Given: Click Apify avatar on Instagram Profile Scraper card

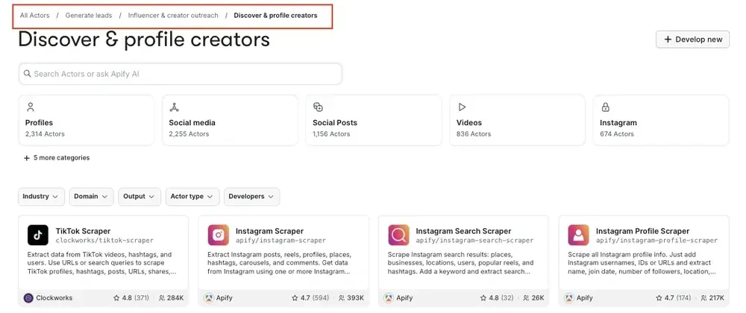Looking at the screenshot, I should (x=568, y=298).
